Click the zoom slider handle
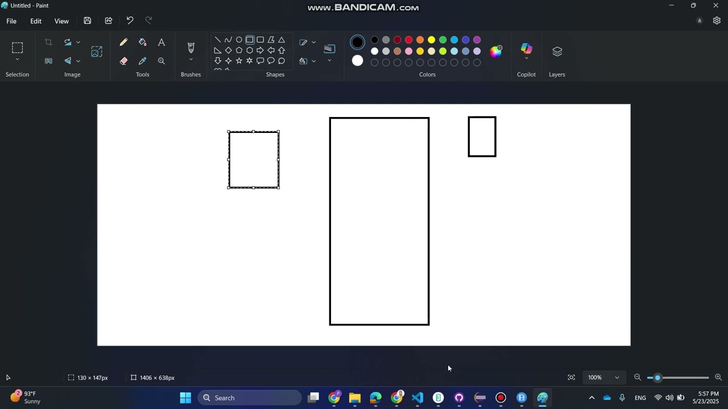This screenshot has width=728, height=409. (657, 378)
